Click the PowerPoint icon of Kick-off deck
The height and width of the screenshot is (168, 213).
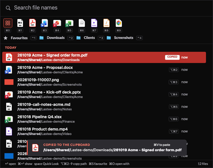pyautogui.click(x=9, y=95)
